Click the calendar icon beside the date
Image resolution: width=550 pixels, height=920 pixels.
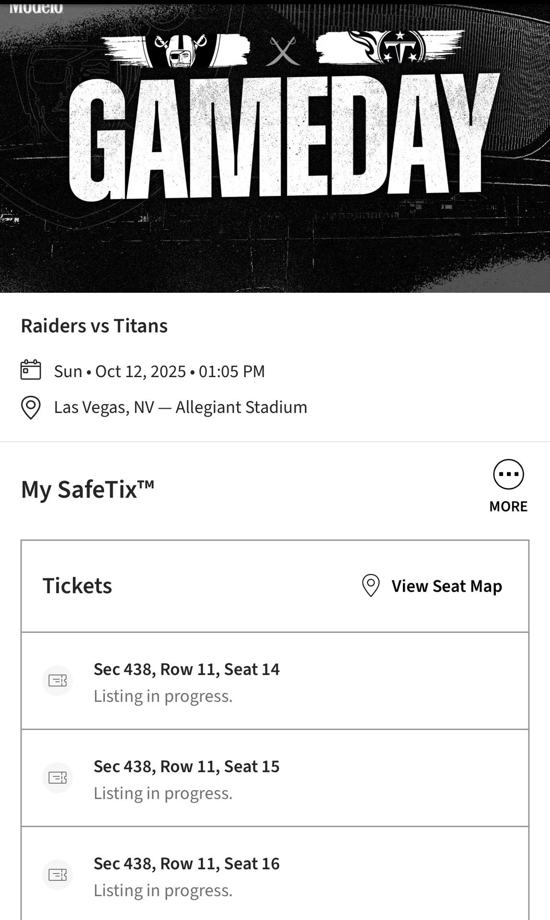point(31,370)
